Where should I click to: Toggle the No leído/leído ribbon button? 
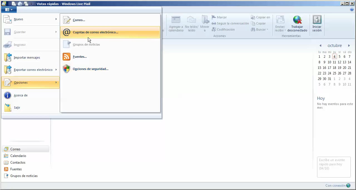click(192, 24)
